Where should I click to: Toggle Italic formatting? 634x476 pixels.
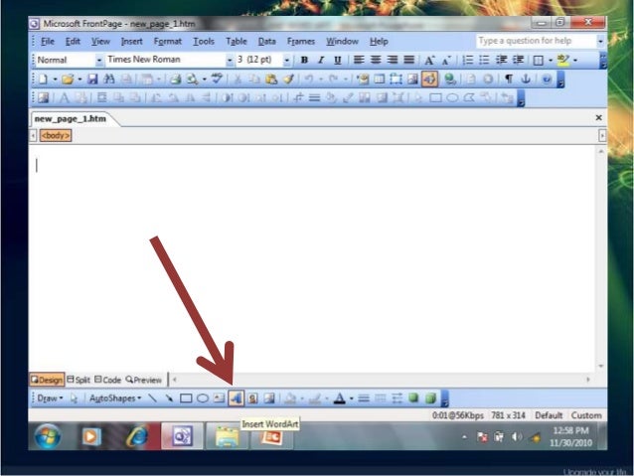[x=321, y=61]
